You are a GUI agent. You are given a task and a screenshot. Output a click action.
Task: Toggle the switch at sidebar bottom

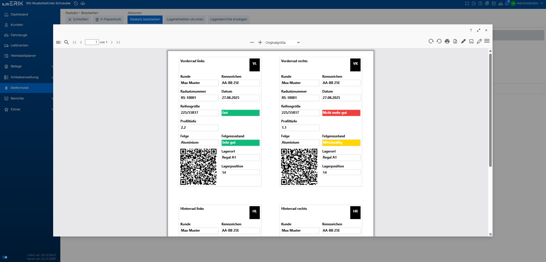tap(5, 257)
